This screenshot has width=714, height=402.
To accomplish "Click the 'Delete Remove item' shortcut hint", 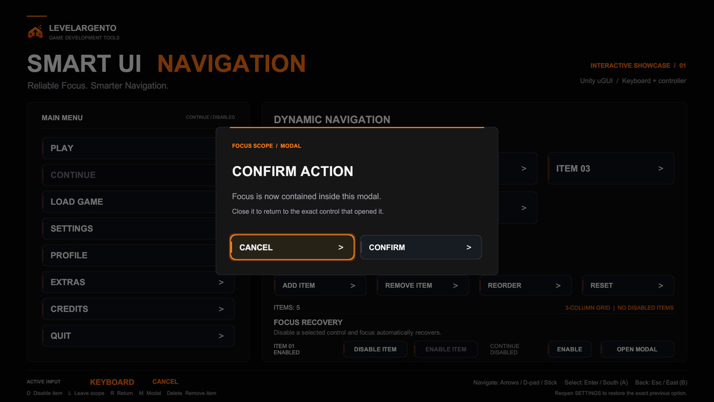I will point(192,393).
